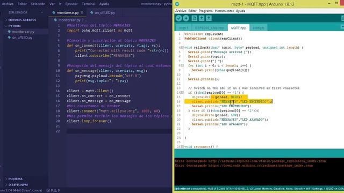
Task: Collapse the if block at line 14
Action: pyautogui.click(x=182, y=93)
